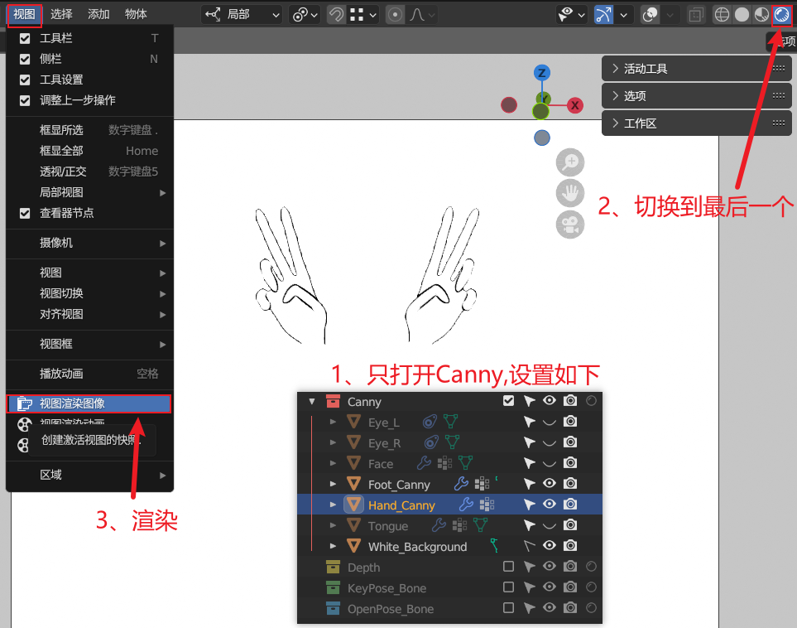Open the 局部视图 submenu
The image size is (797, 628).
pos(89,192)
